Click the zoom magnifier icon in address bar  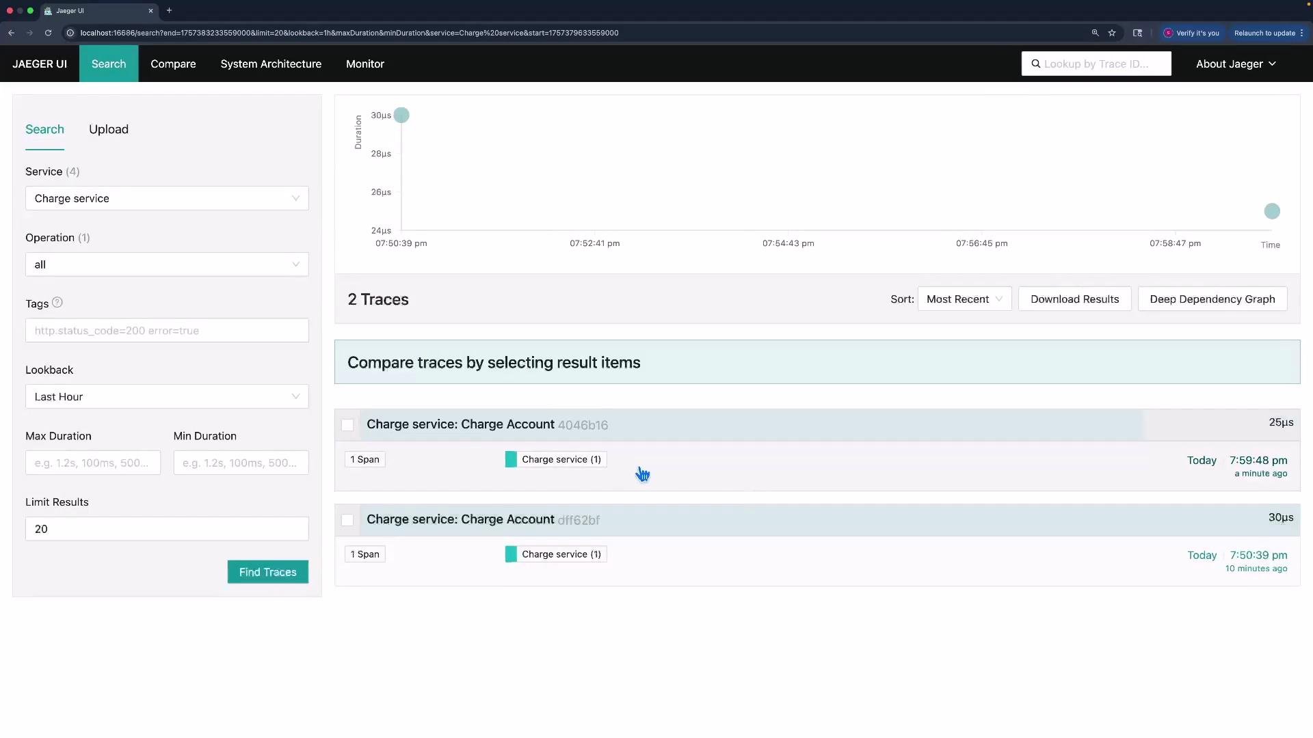coord(1095,33)
